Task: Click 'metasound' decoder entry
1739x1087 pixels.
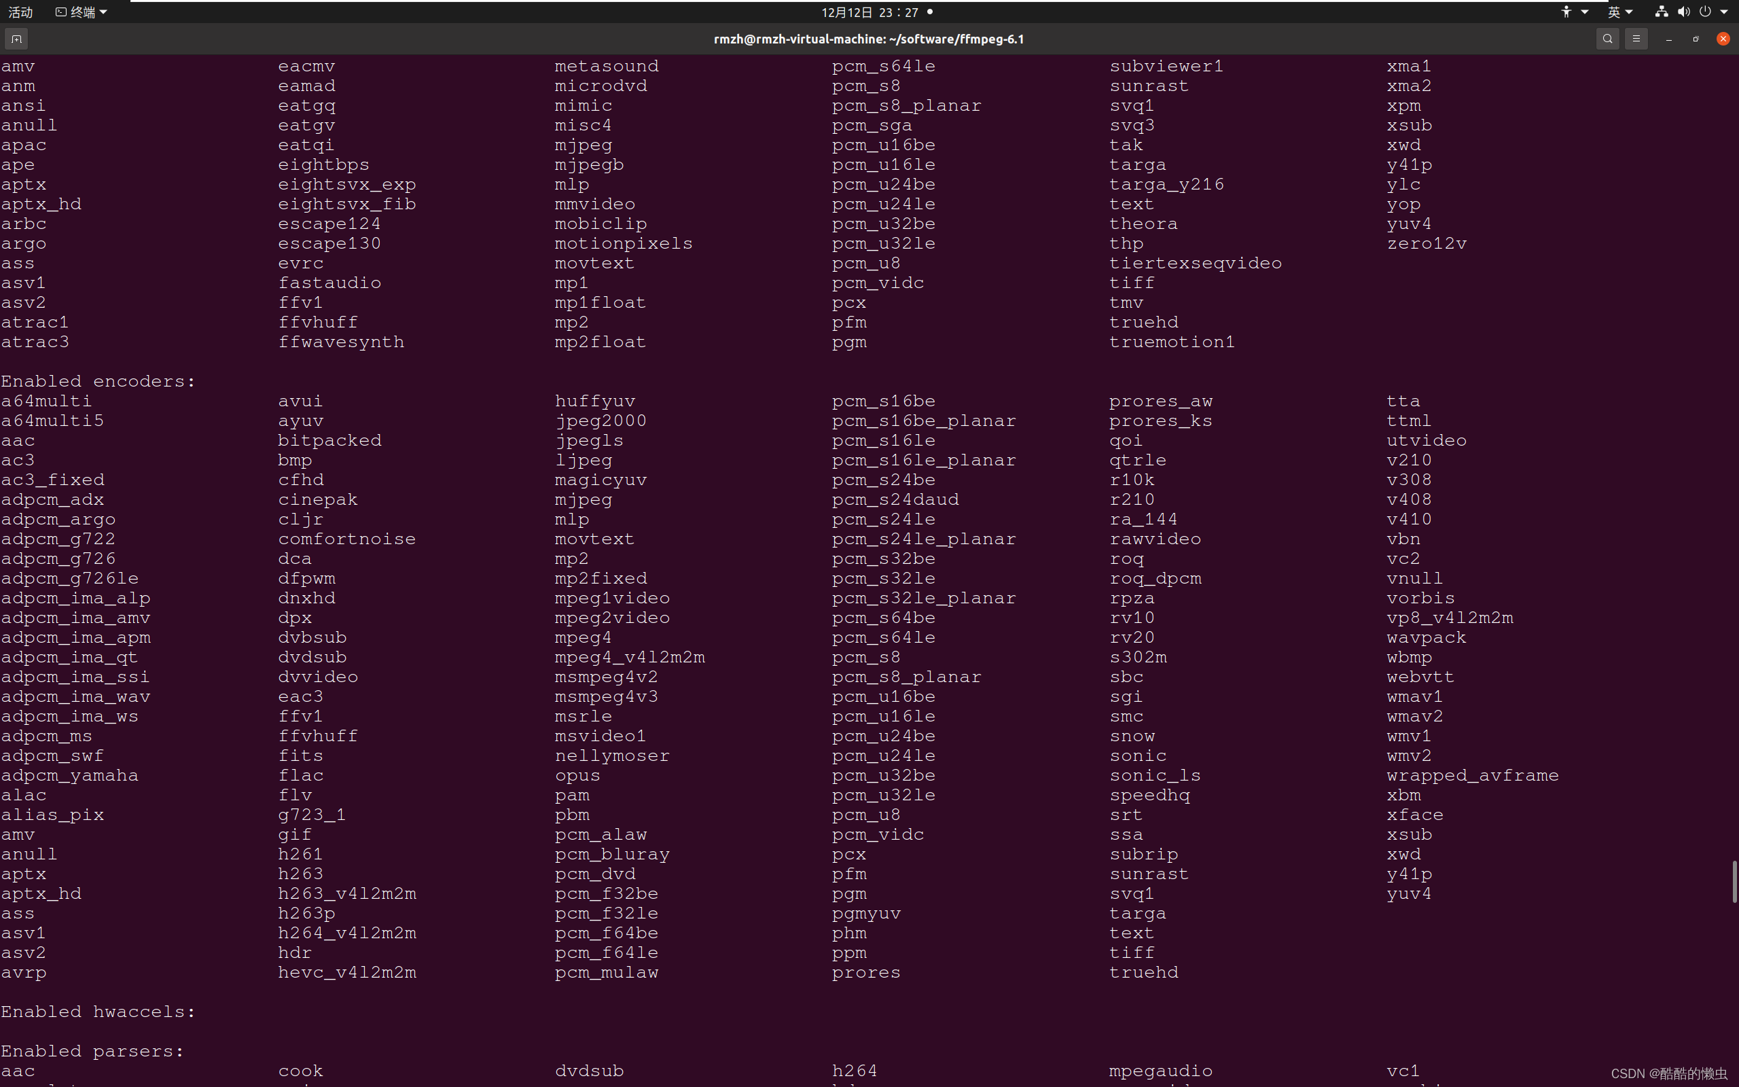Action: point(607,66)
